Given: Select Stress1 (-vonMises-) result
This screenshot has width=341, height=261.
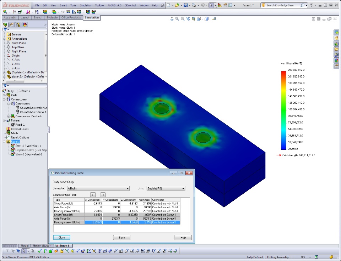Looking at the screenshot, I should (28, 146).
